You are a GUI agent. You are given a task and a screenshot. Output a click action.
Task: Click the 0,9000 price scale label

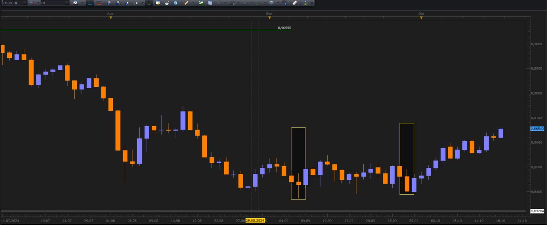[x=536, y=44]
